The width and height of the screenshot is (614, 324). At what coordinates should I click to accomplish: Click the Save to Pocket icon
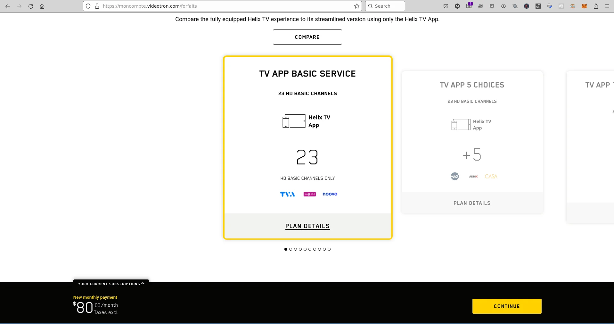point(446,6)
